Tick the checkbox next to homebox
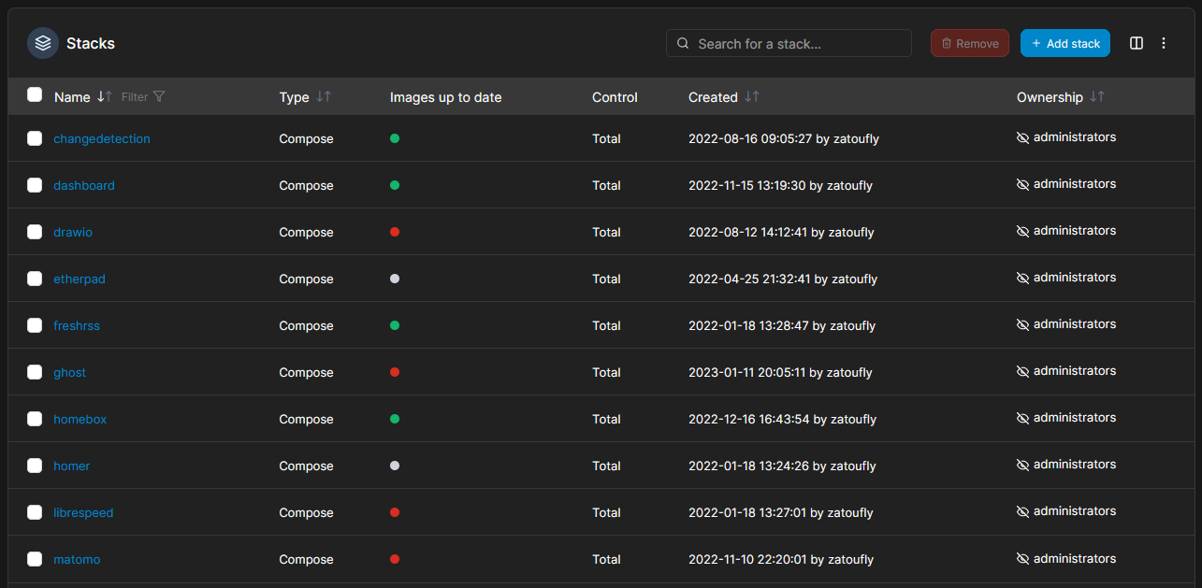This screenshot has height=588, width=1202. tap(35, 419)
